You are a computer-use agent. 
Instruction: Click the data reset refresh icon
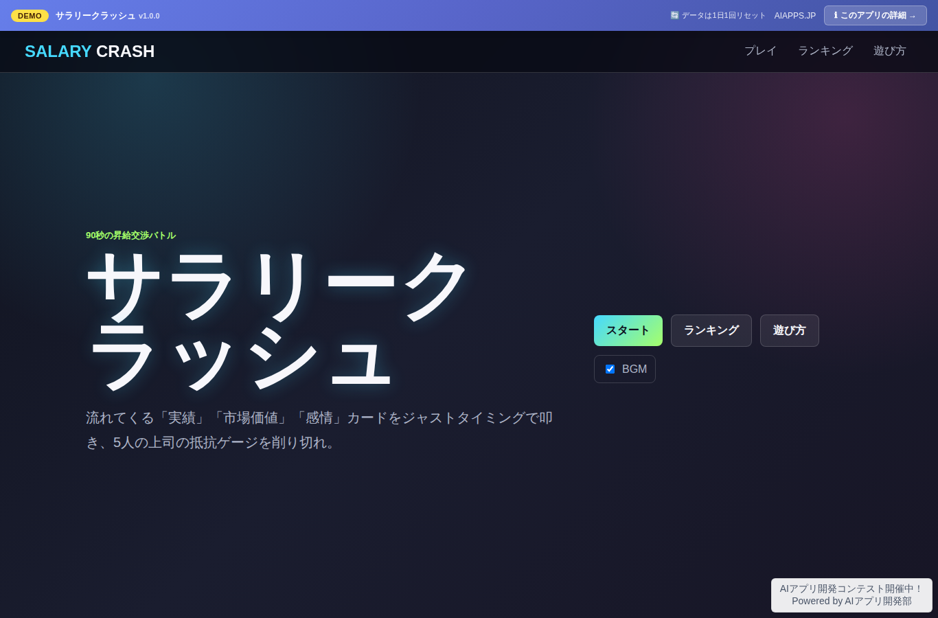(x=674, y=15)
